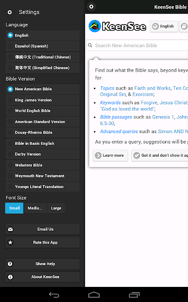Set font size to Small

pos(15,208)
